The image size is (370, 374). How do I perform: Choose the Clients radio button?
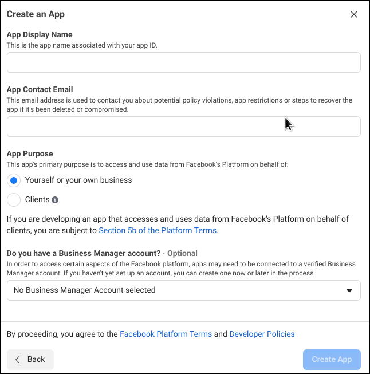tap(14, 200)
